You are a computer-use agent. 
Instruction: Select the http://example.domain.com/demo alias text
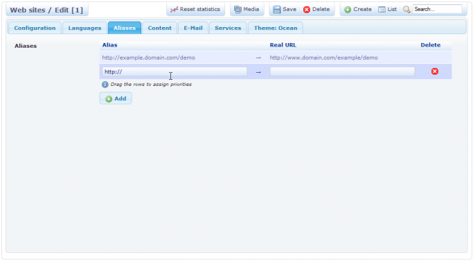tap(148, 58)
